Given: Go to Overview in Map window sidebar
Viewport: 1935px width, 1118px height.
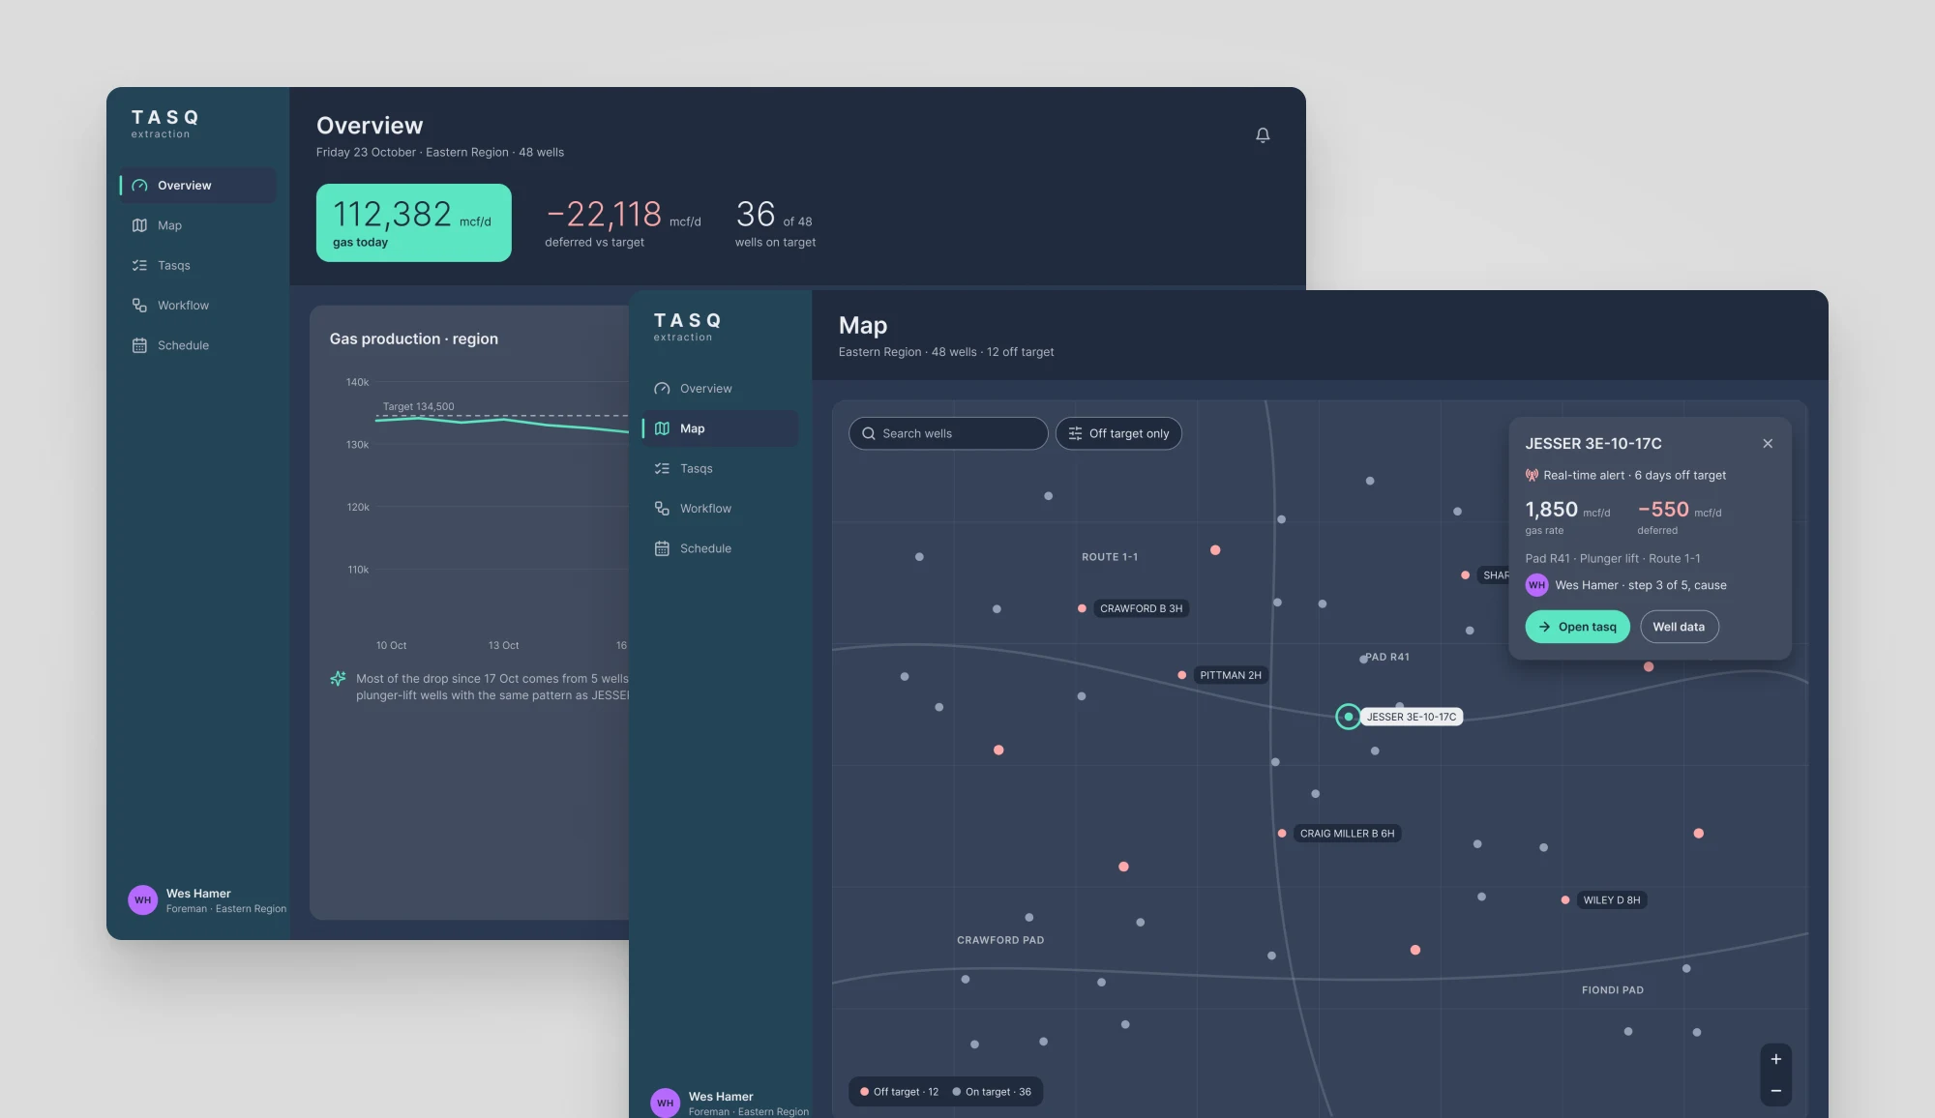Looking at the screenshot, I should click(x=721, y=389).
